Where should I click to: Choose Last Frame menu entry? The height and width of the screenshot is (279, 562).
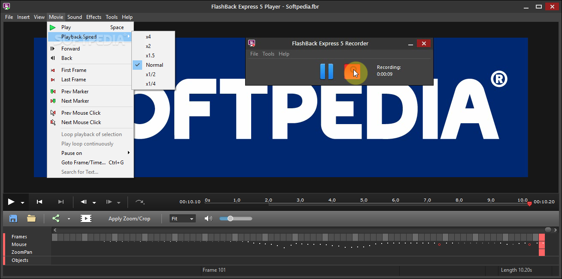pyautogui.click(x=90, y=80)
